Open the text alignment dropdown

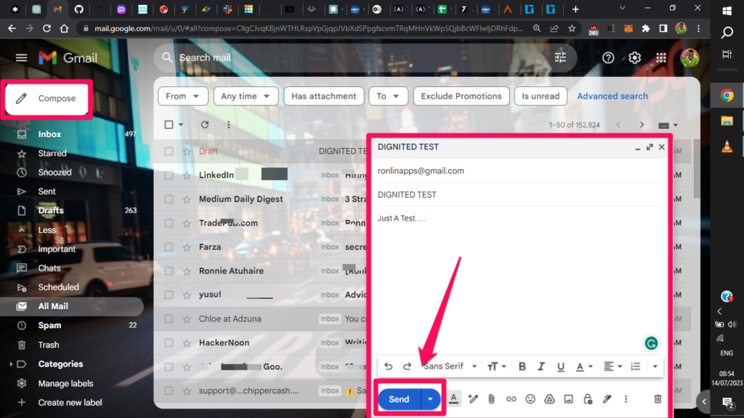(612, 366)
